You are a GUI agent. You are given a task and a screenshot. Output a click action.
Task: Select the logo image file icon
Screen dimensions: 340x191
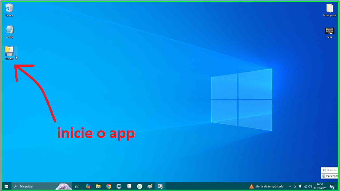[330, 33]
